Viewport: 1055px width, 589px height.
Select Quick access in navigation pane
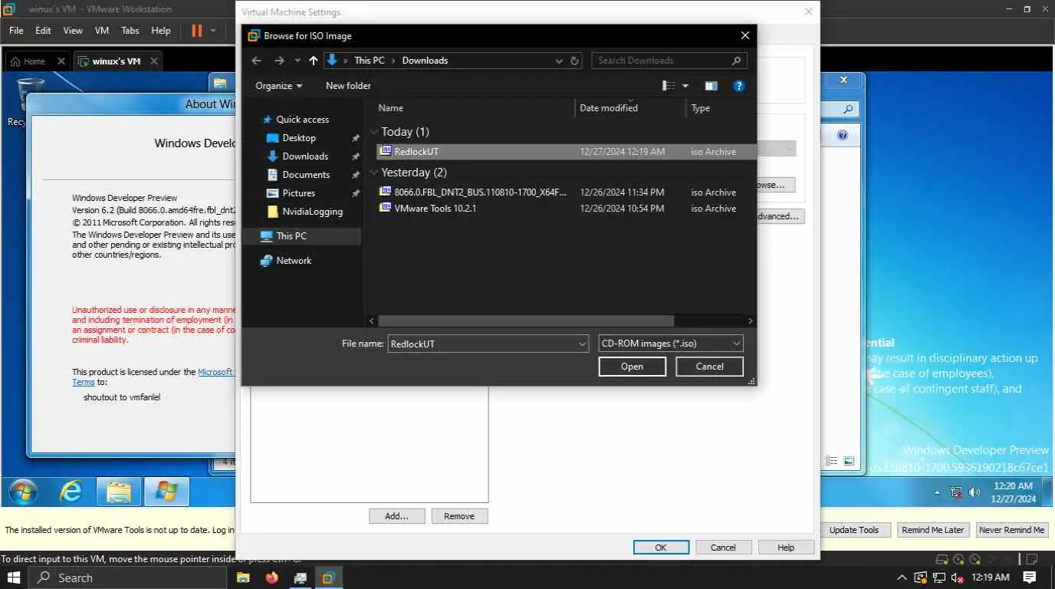pos(302,120)
